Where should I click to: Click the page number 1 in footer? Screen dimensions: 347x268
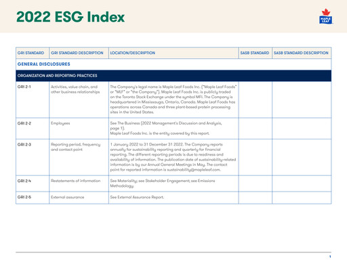(330, 256)
